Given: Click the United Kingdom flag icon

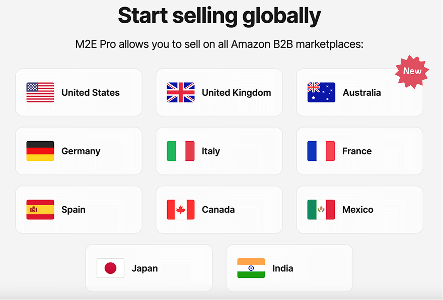Looking at the screenshot, I should (x=180, y=93).
